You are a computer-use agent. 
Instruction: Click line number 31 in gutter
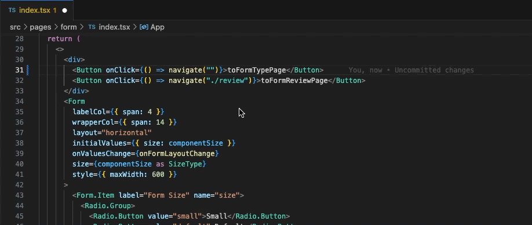pos(20,70)
